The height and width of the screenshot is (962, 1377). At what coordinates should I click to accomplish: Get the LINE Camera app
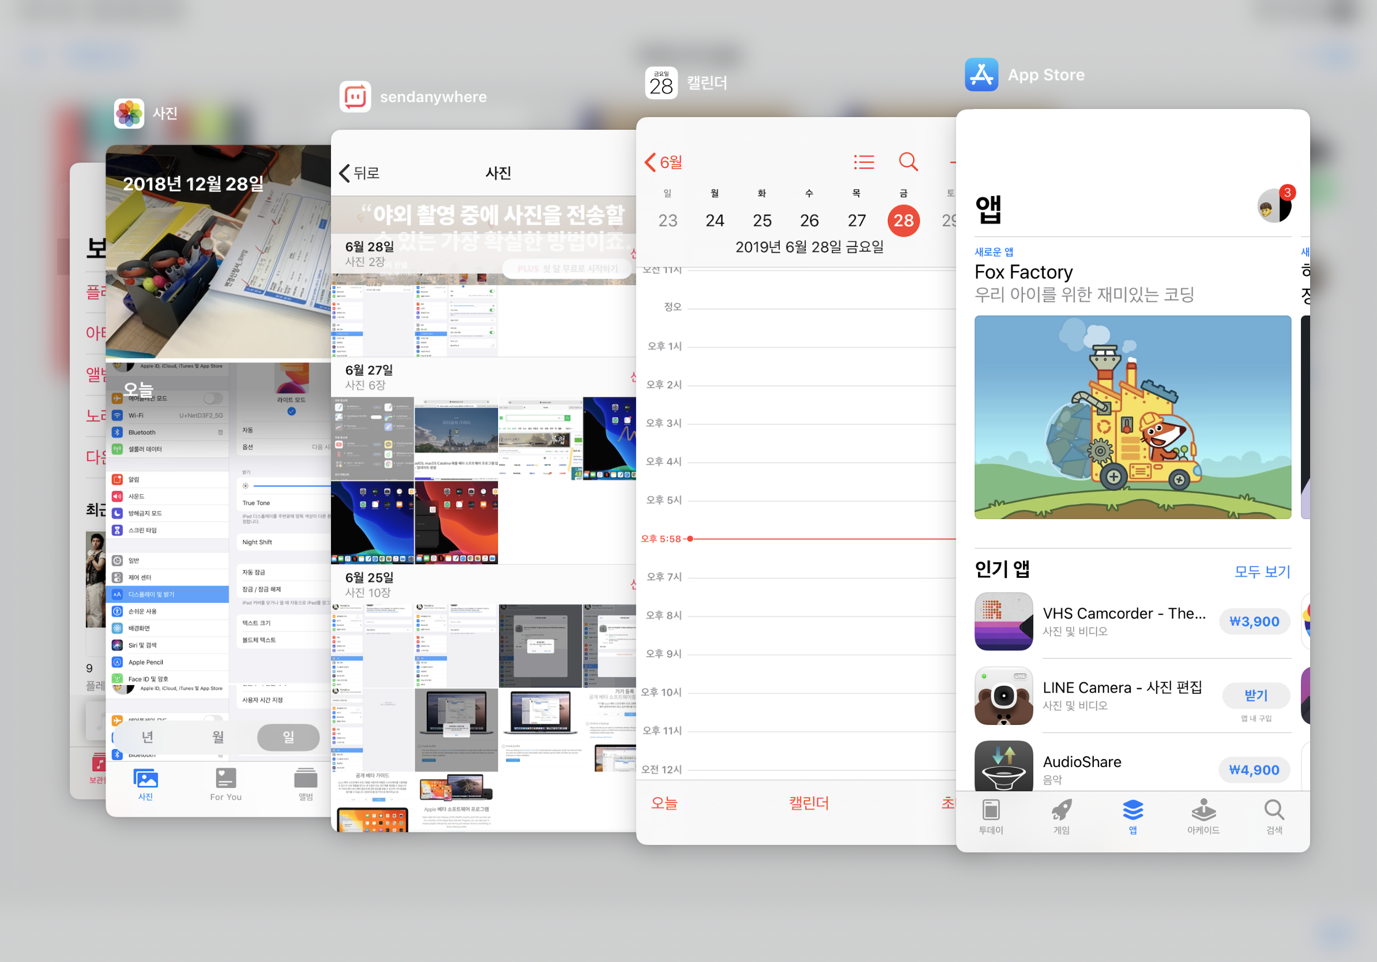[x=1255, y=695]
